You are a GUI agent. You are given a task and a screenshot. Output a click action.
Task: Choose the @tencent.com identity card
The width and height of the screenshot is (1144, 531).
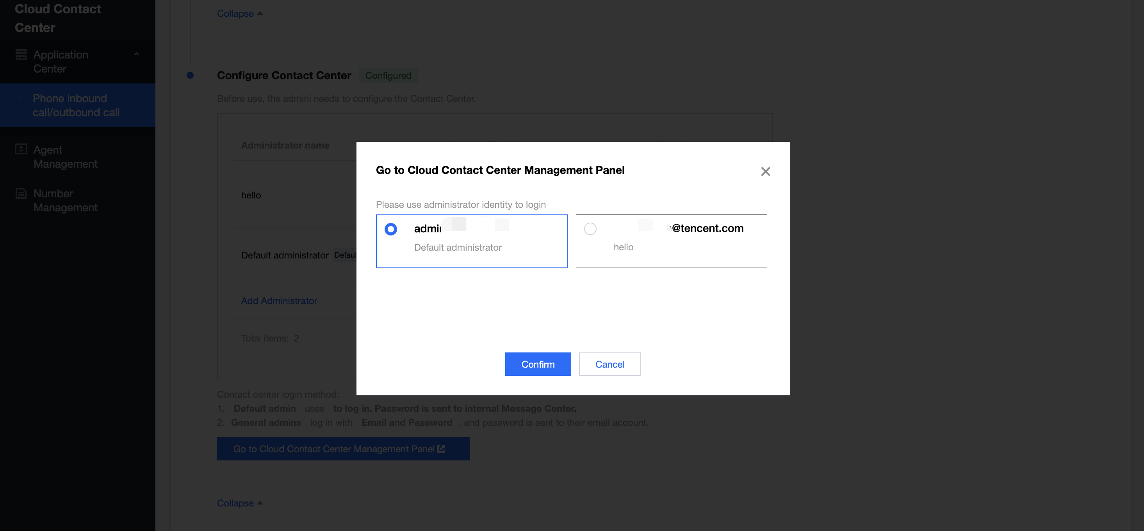point(671,241)
